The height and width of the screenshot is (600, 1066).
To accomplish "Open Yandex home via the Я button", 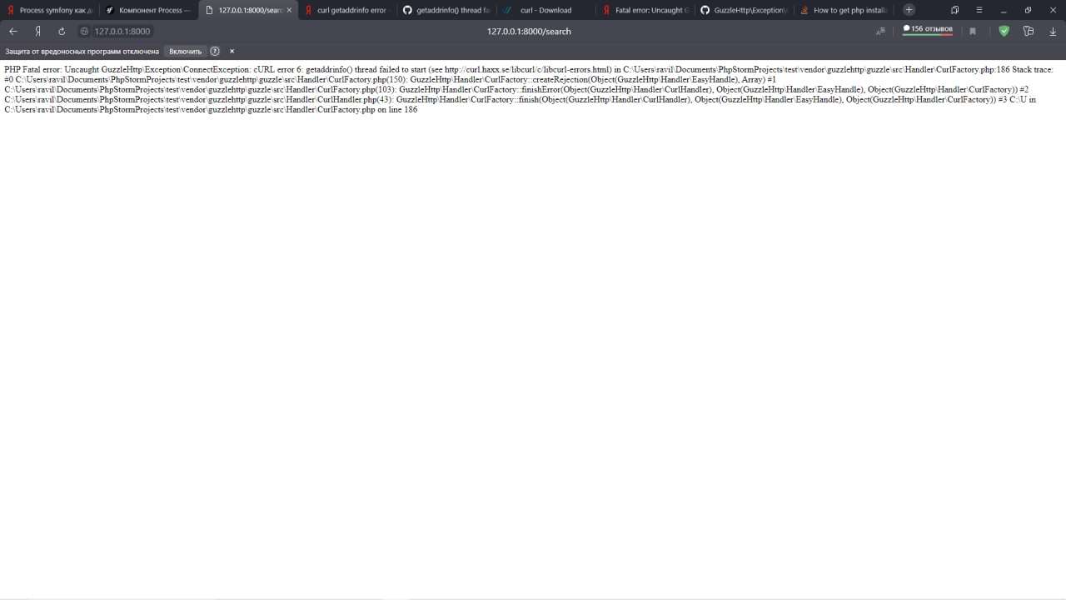I will 37,31.
